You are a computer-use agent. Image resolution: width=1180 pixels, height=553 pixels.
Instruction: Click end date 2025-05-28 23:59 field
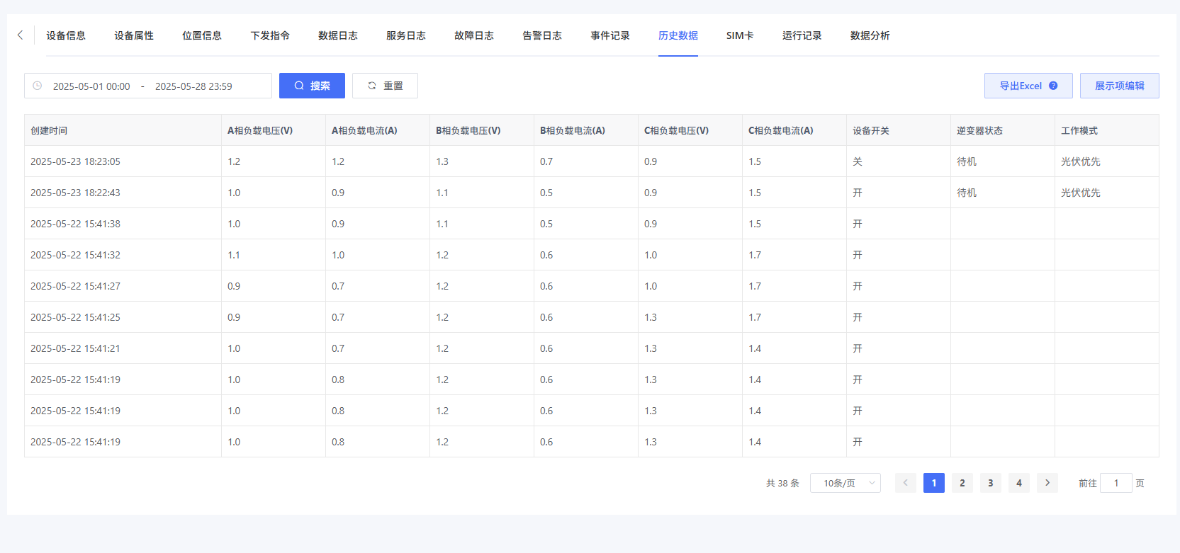tap(193, 86)
